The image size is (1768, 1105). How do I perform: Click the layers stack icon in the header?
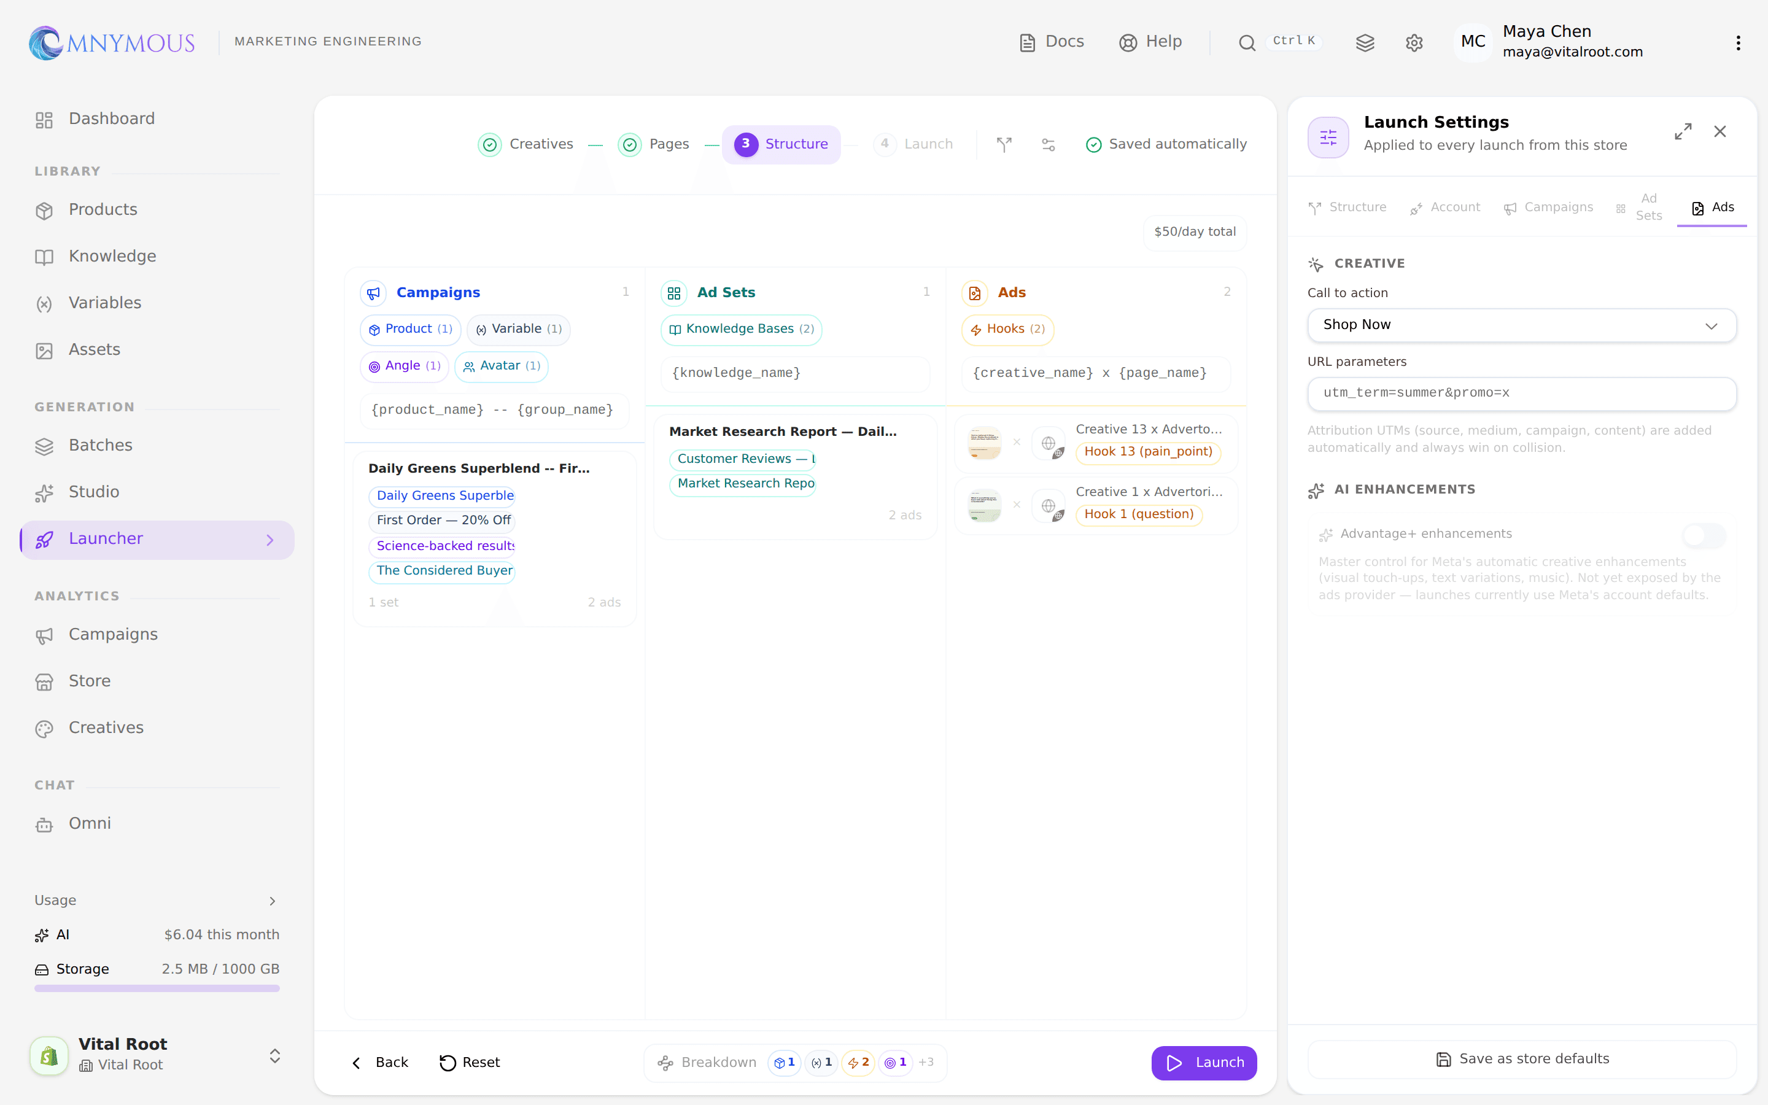coord(1365,43)
